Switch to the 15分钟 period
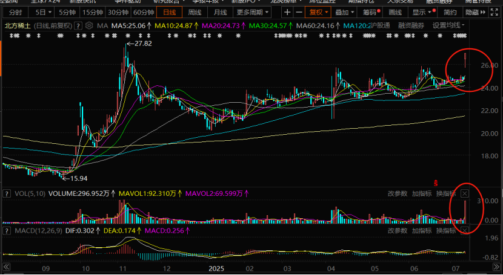 click(x=93, y=13)
